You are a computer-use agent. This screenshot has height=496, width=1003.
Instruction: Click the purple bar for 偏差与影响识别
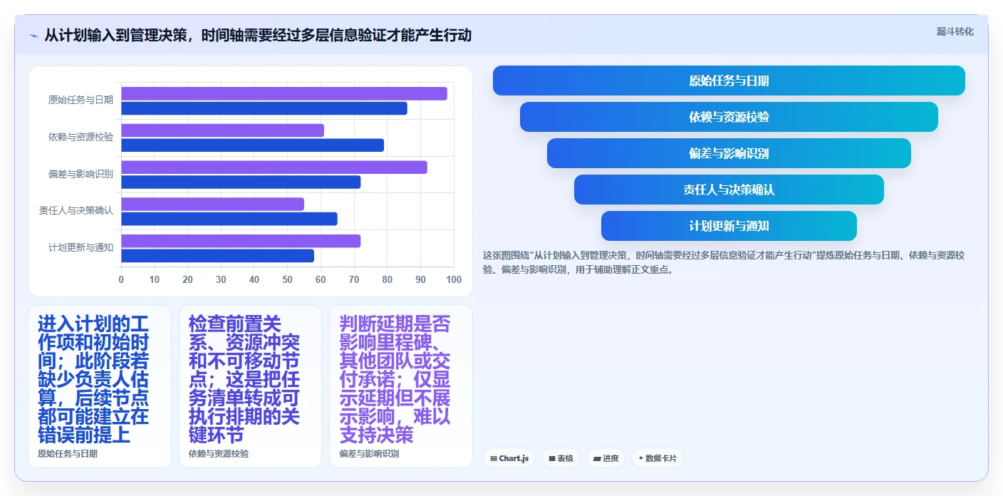(x=274, y=167)
